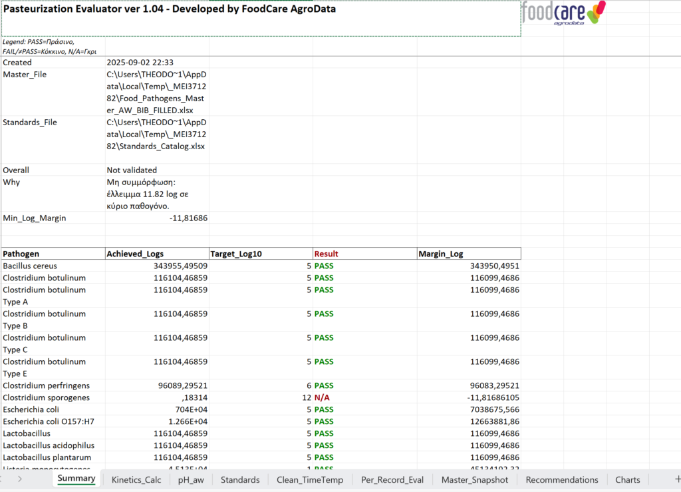Select the Clostridium perfringens cell
Screen dimensions: 681x492
click(x=53, y=385)
